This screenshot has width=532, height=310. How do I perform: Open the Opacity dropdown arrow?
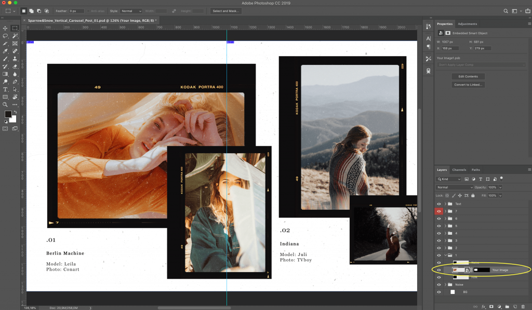[500, 187]
